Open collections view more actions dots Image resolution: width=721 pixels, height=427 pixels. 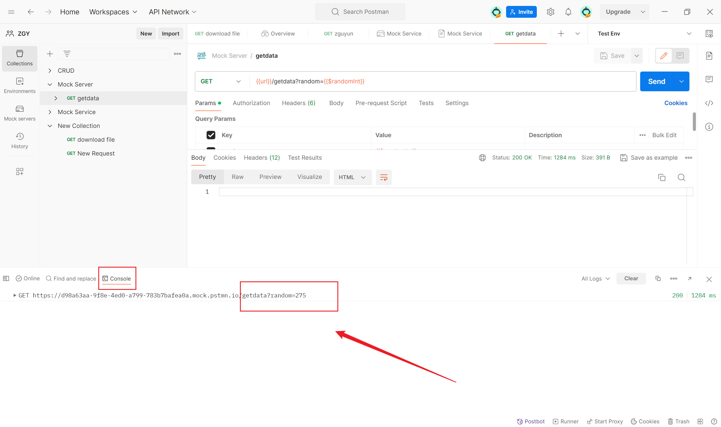(x=177, y=54)
